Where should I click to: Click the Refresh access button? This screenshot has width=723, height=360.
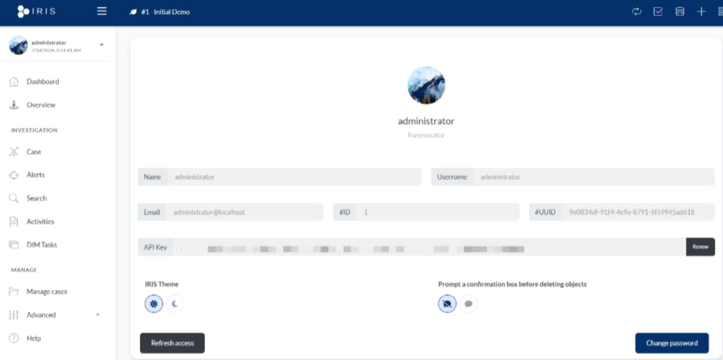pos(172,343)
